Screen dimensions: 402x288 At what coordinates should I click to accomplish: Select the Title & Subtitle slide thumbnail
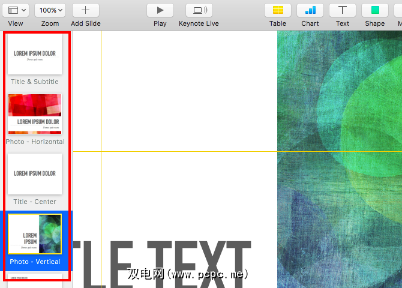point(35,55)
